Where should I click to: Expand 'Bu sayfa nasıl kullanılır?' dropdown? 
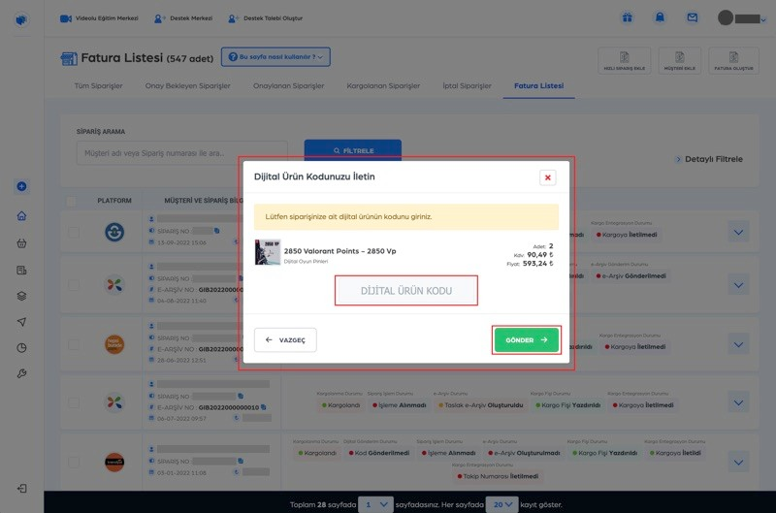tap(275, 57)
